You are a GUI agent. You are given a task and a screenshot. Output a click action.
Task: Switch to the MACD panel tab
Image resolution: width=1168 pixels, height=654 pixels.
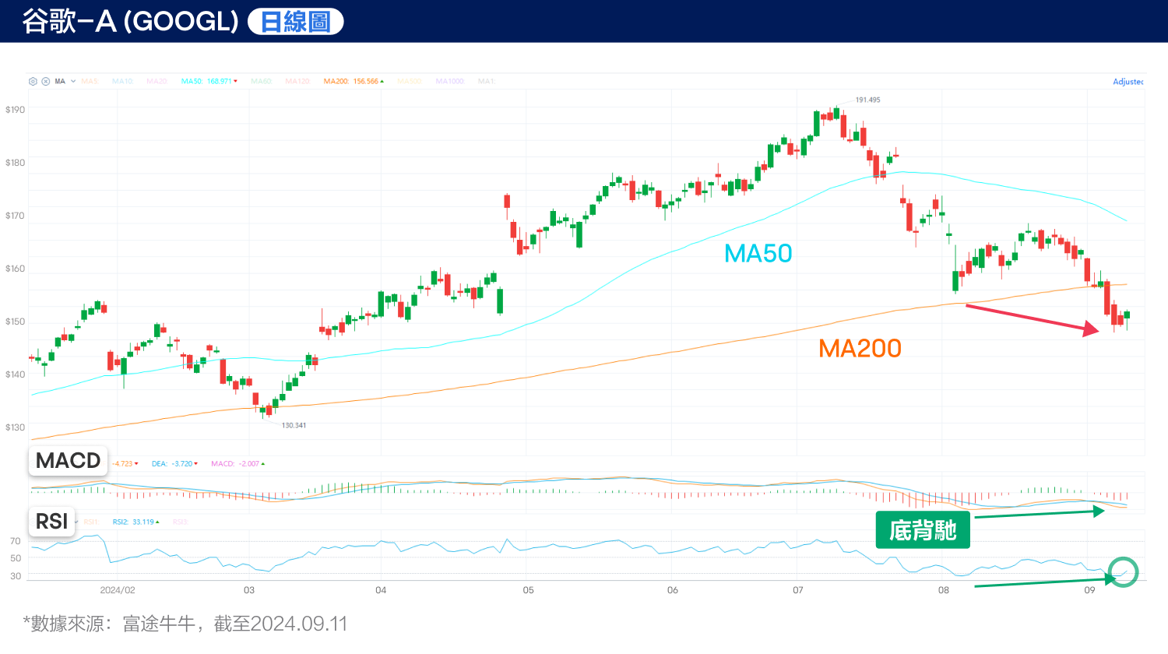click(67, 460)
